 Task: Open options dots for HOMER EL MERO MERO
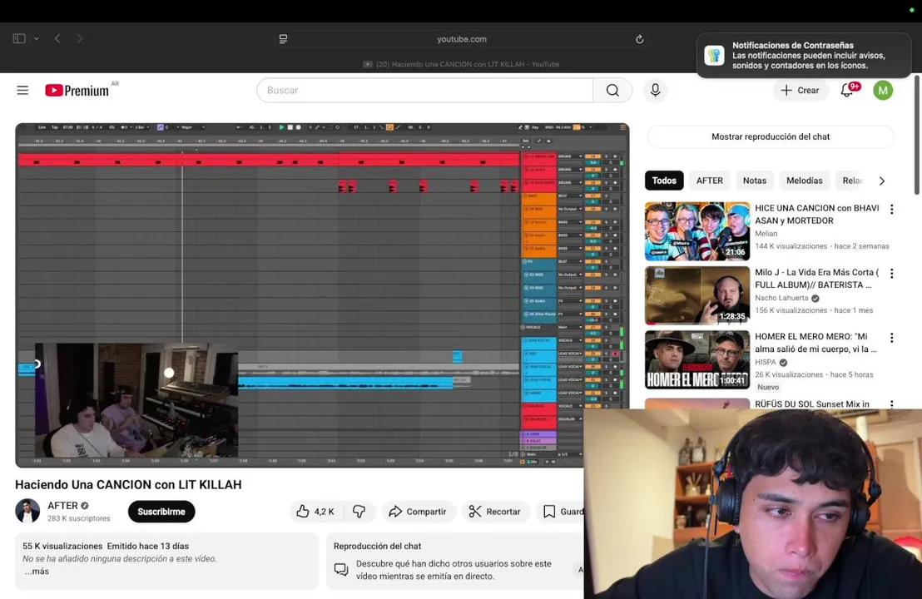click(x=892, y=338)
